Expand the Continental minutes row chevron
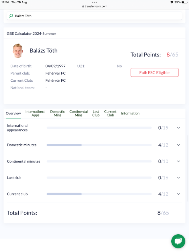Screen dimensions: 189x252 click(x=178, y=161)
